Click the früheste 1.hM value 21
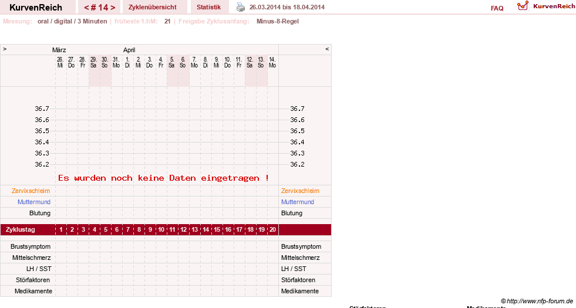576x308 pixels. (x=167, y=21)
